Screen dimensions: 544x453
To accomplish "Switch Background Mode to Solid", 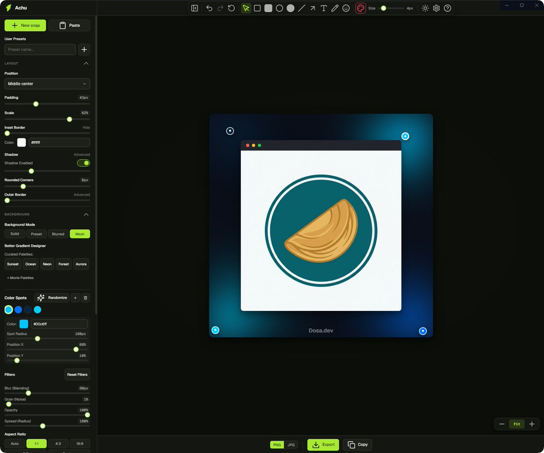I will 15,234.
